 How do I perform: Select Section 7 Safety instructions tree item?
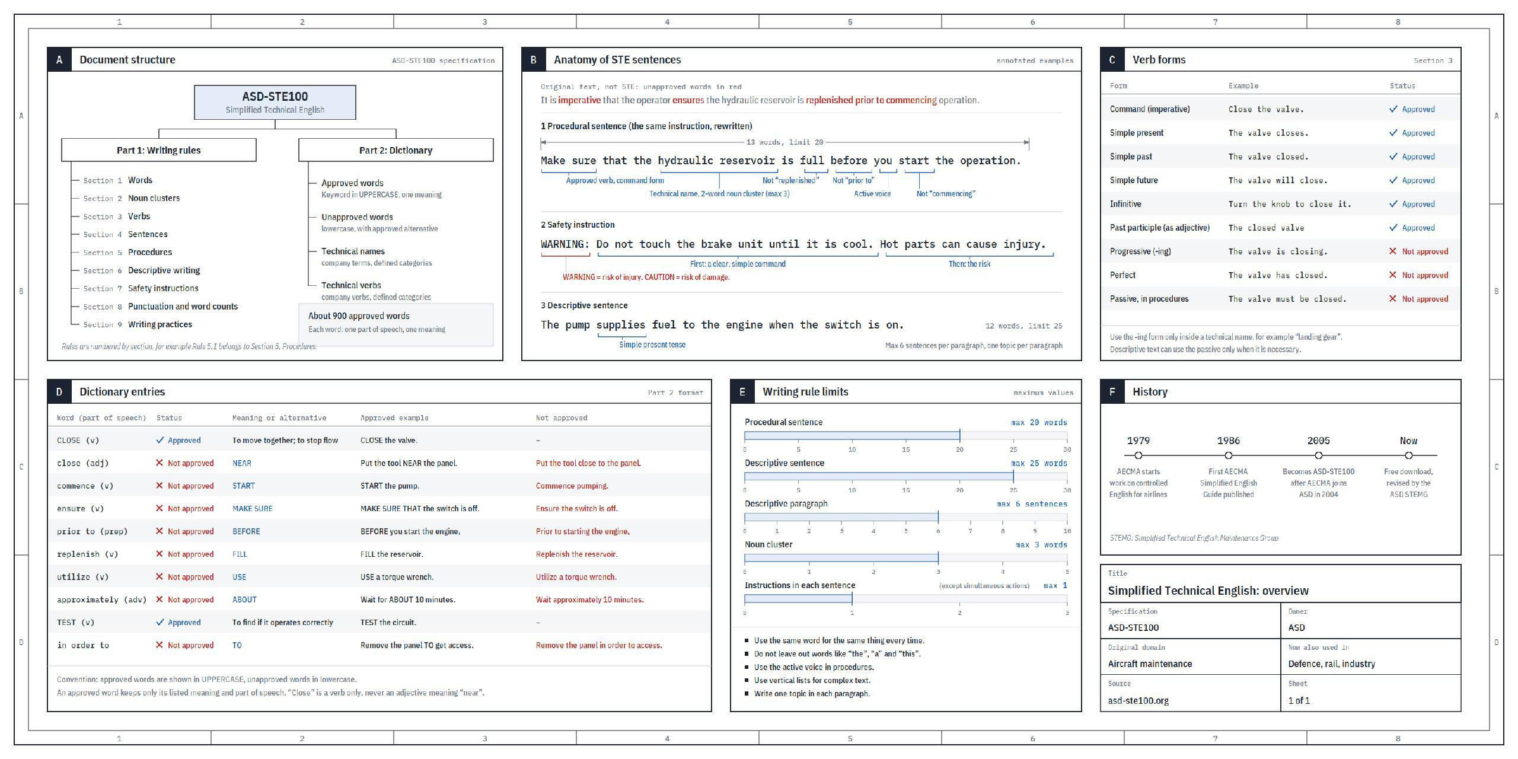pos(141,288)
